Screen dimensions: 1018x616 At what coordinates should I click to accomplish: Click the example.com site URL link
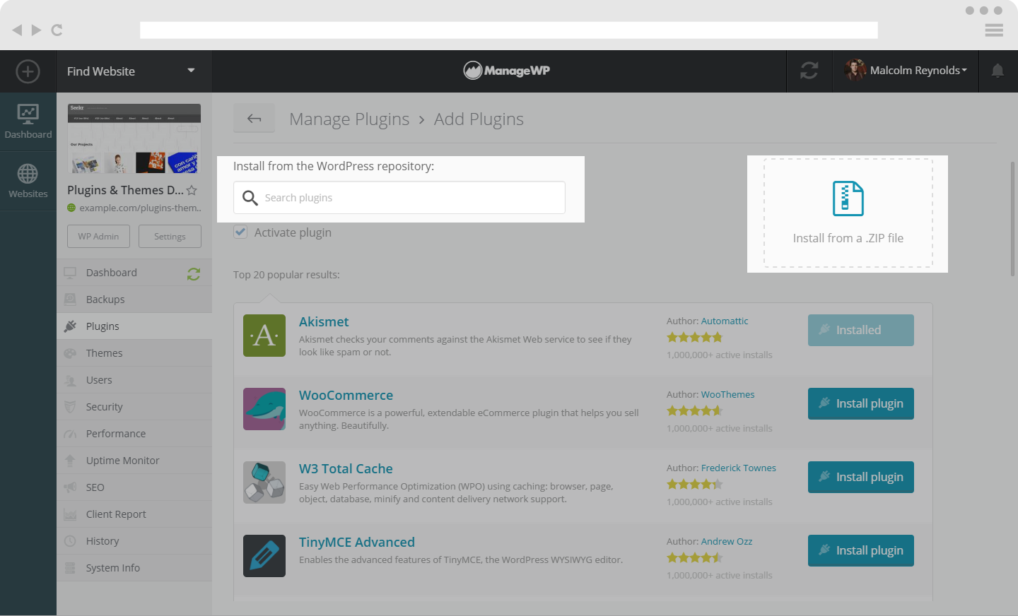coord(140,208)
